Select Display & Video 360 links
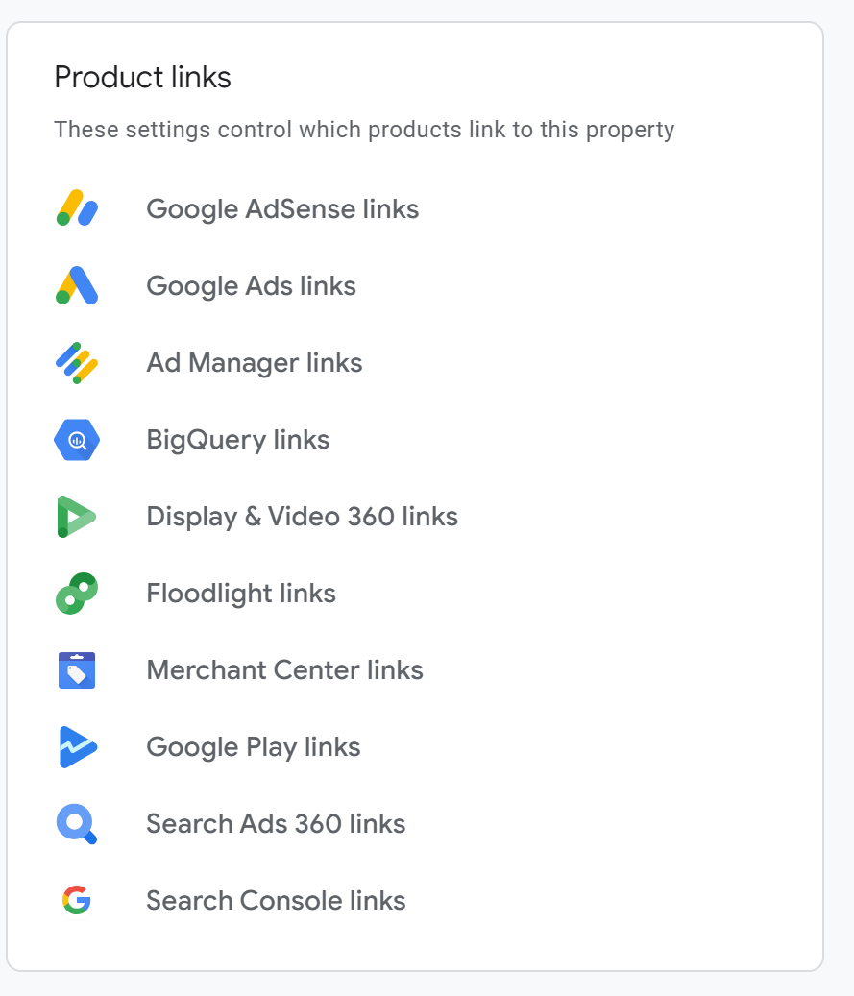Screen dimensions: 854x996 tap(302, 517)
